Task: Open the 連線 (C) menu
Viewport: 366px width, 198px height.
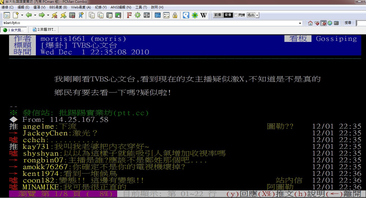Action: [x=8, y=7]
